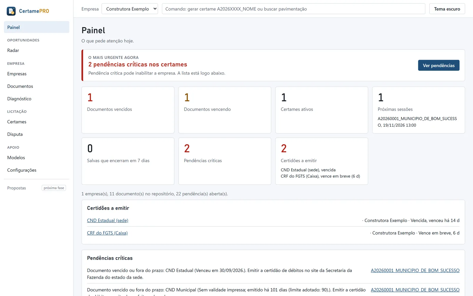473x296 pixels.
Task: Click the '2 pendências críticas nos certames' heading
Action: [x=138, y=64]
